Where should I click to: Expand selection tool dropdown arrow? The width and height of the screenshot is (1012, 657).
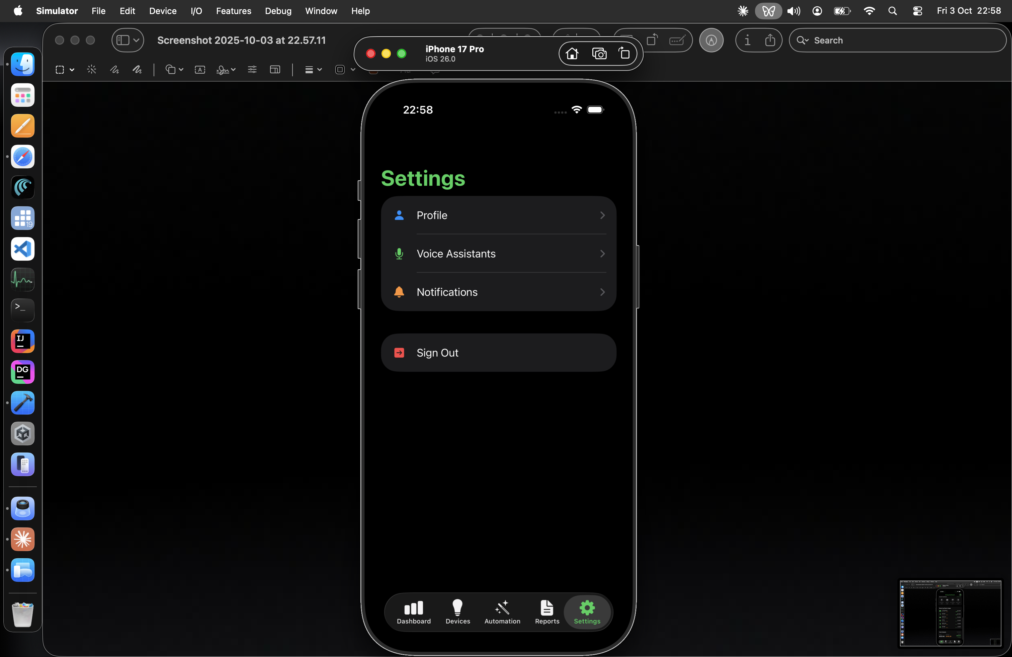point(72,70)
